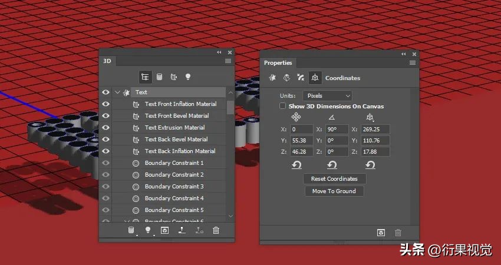Filter 3D panel by lights

[x=188, y=77]
